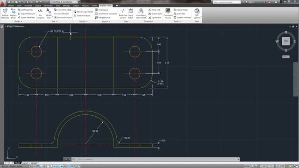
Task: Click the R2.00 radius dimension text
Action: pos(95,131)
